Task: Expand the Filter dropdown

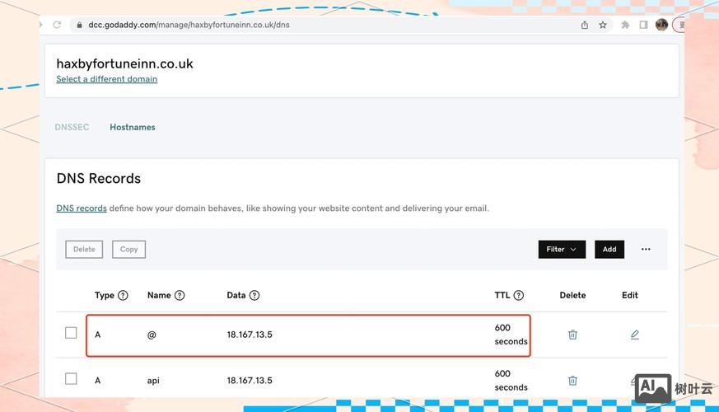Action: click(562, 249)
